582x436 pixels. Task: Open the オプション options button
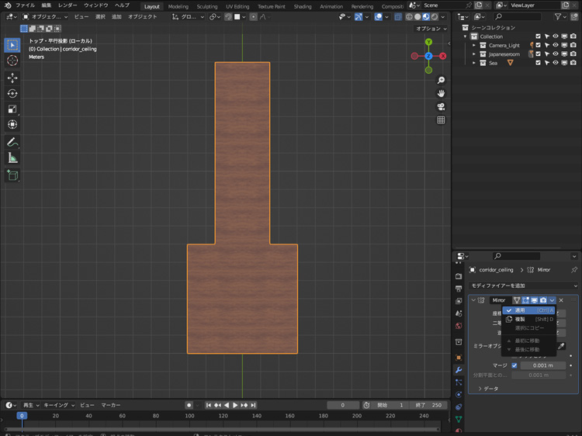[x=430, y=28]
